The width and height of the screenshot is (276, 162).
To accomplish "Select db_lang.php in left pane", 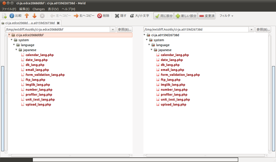I will (x=35, y=65).
